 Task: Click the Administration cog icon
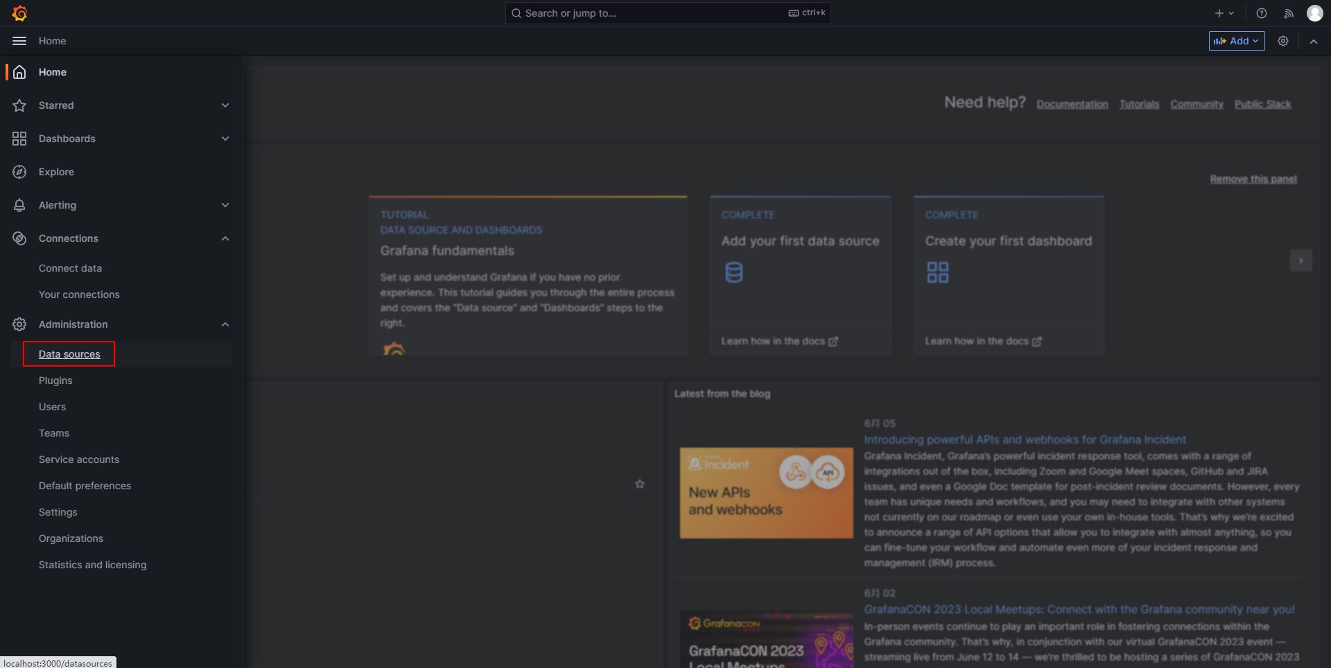click(19, 324)
